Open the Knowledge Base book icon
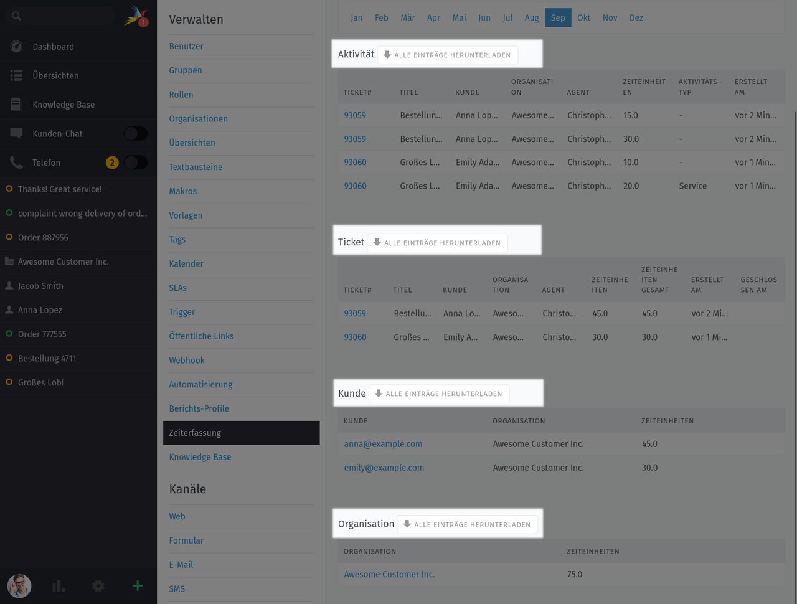The image size is (797, 604). (x=15, y=105)
